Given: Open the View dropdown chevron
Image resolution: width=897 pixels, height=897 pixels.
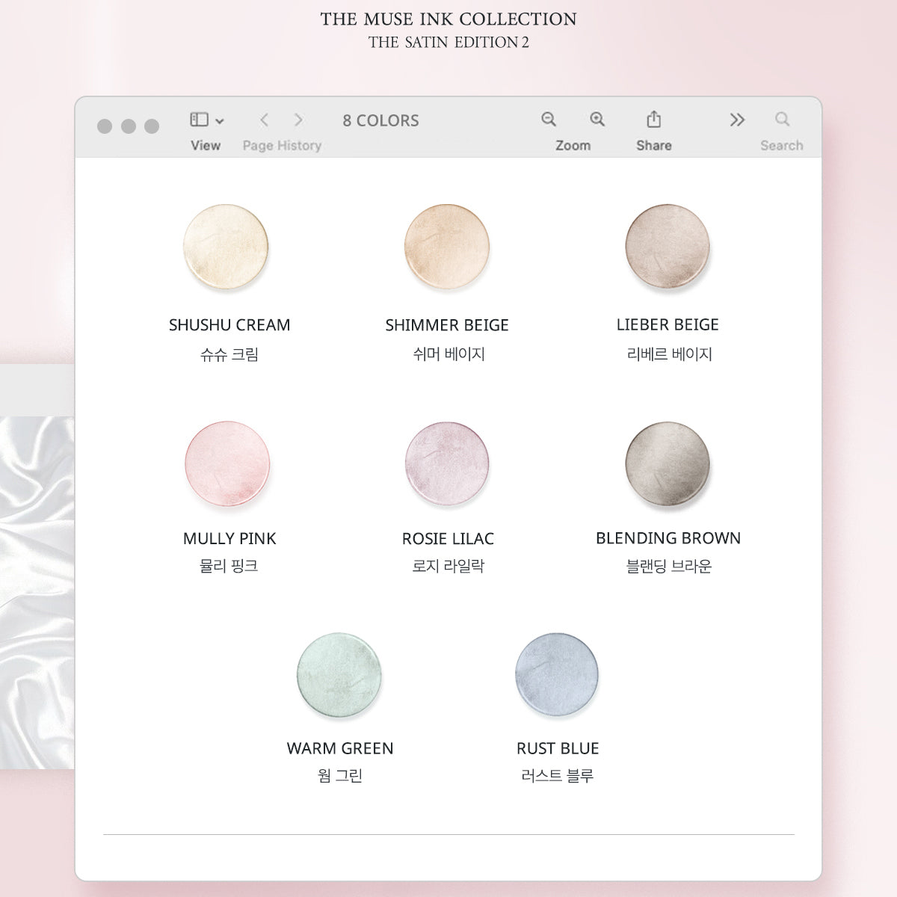Looking at the screenshot, I should 220,121.
